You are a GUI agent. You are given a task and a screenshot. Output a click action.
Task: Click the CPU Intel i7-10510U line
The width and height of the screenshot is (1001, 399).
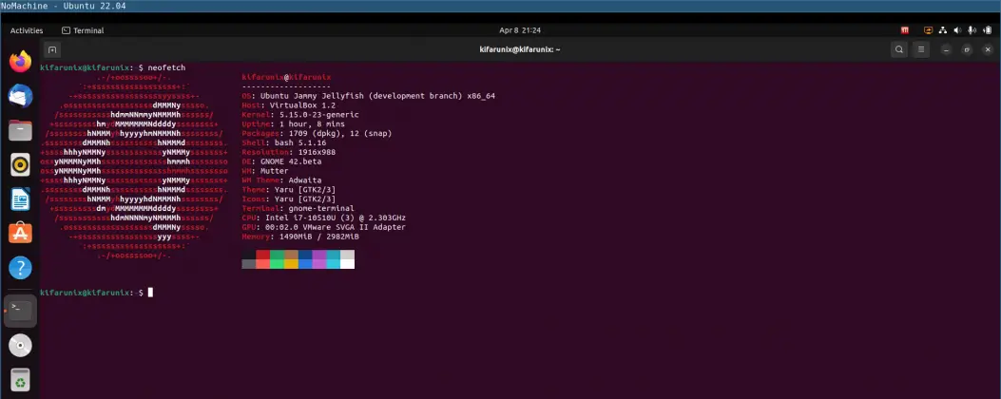click(323, 218)
